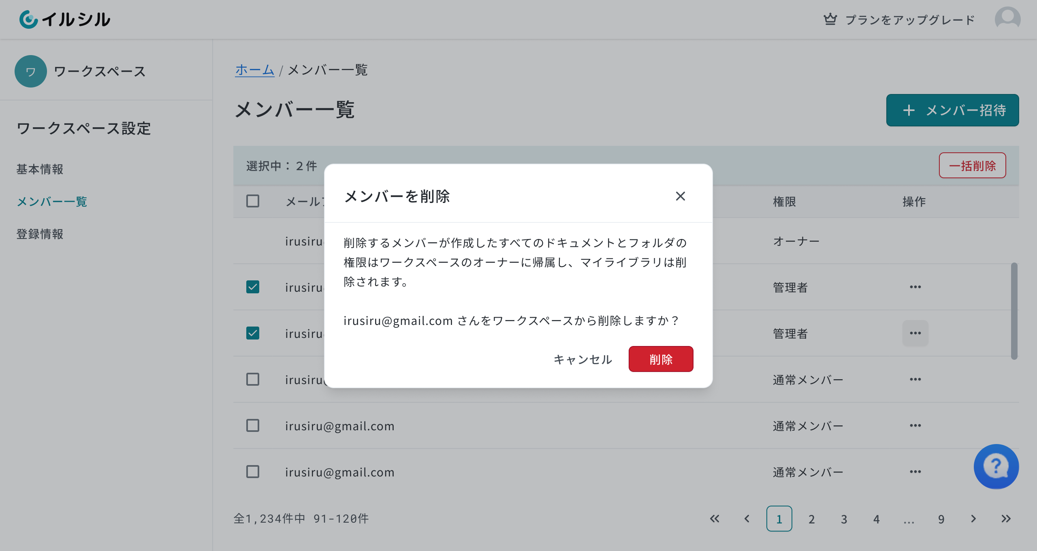
Task: Go to the last page with double-right arrow
Action: (x=1006, y=519)
